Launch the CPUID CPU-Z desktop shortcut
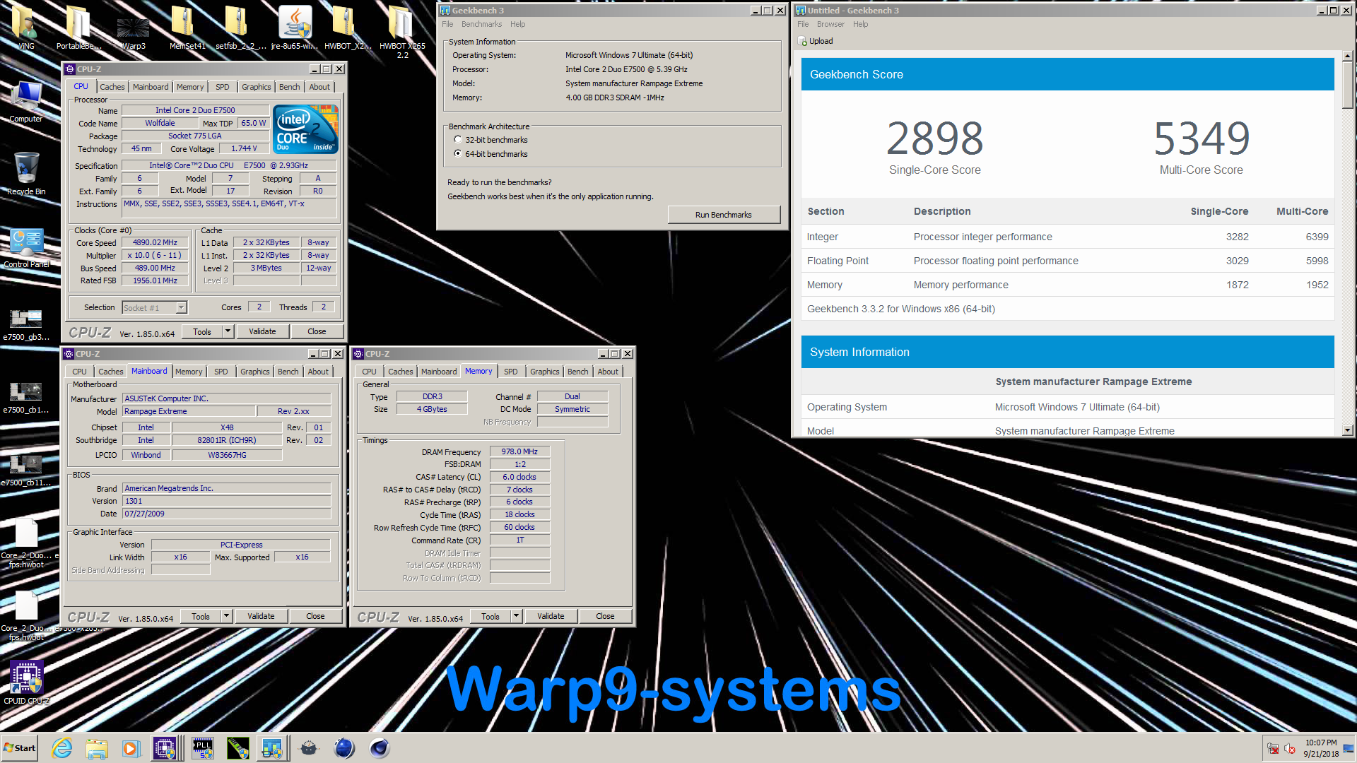This screenshot has height=763, width=1357. pos(26,682)
